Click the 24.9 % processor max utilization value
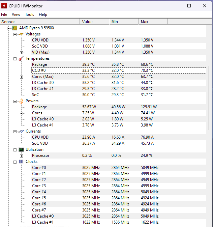This screenshot has height=227, width=213. click(147, 155)
